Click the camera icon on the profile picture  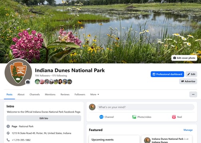(28, 82)
